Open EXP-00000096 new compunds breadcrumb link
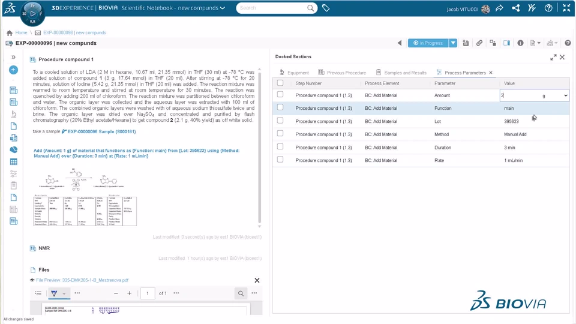Screen dimensions: 576x324 click(74, 32)
